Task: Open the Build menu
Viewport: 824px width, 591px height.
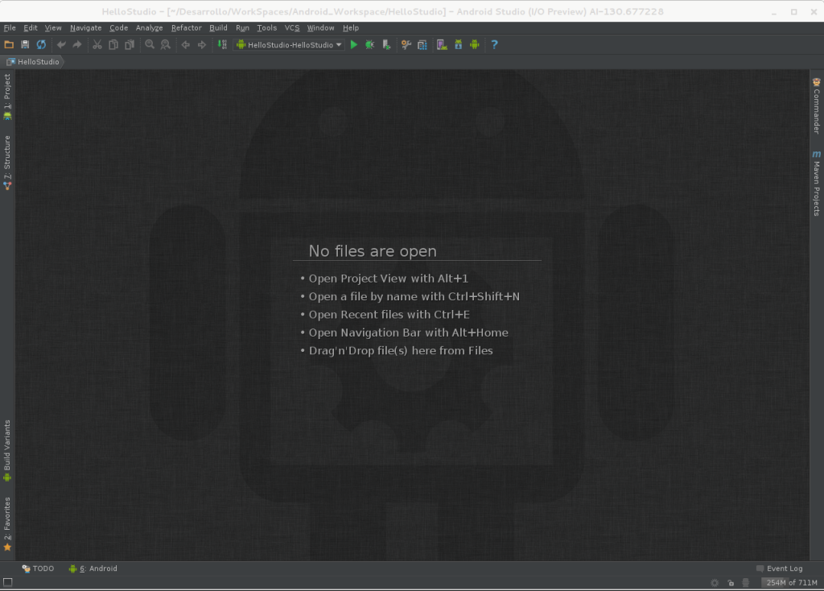Action: click(218, 28)
